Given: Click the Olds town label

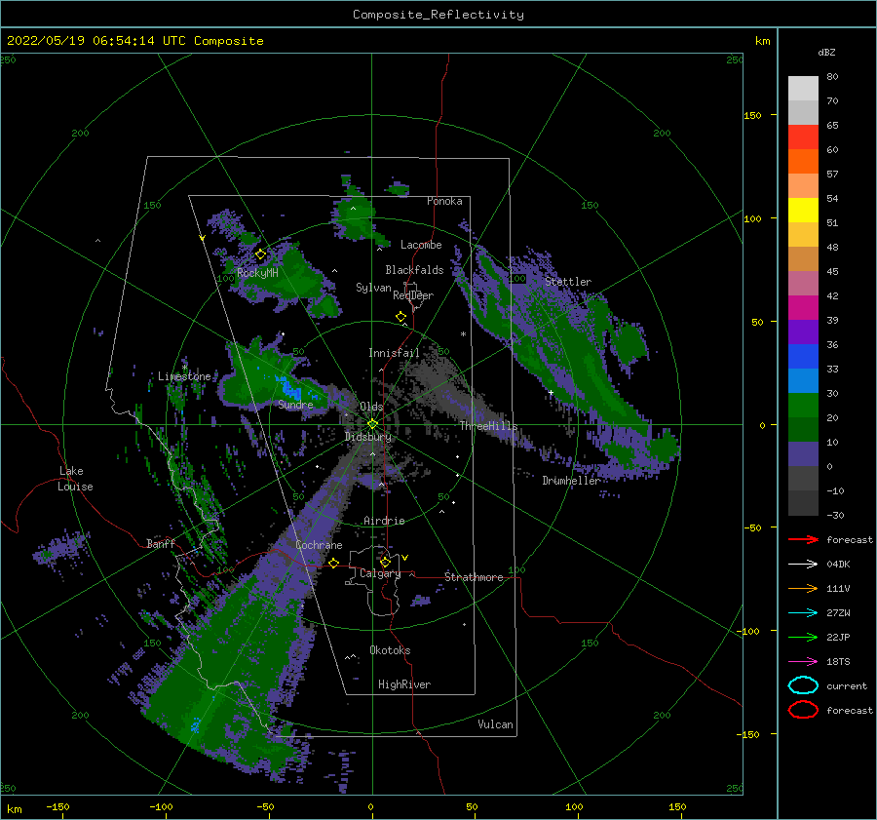Looking at the screenshot, I should pyautogui.click(x=371, y=407).
